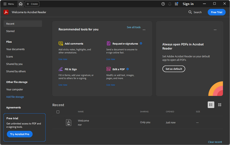Click the blue premium badge beside Edit a PDF
The image size is (230, 145).
click(128, 69)
